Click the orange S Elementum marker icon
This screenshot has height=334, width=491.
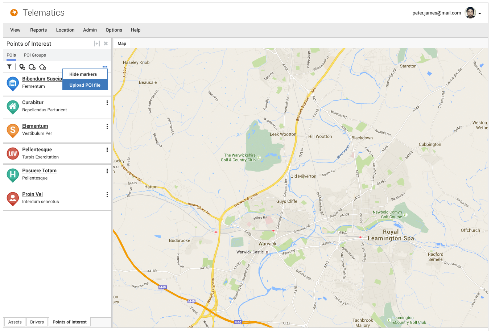13,131
